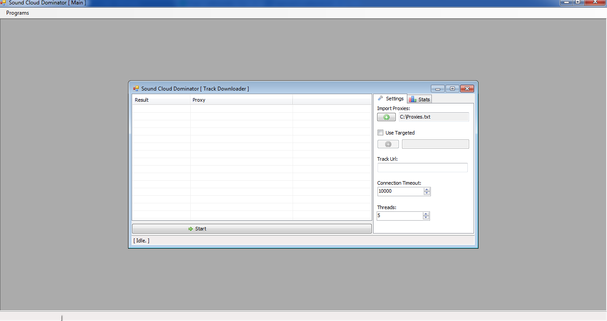Click the greyed-out targeted list add button
The height and width of the screenshot is (321, 607).
pyautogui.click(x=388, y=144)
